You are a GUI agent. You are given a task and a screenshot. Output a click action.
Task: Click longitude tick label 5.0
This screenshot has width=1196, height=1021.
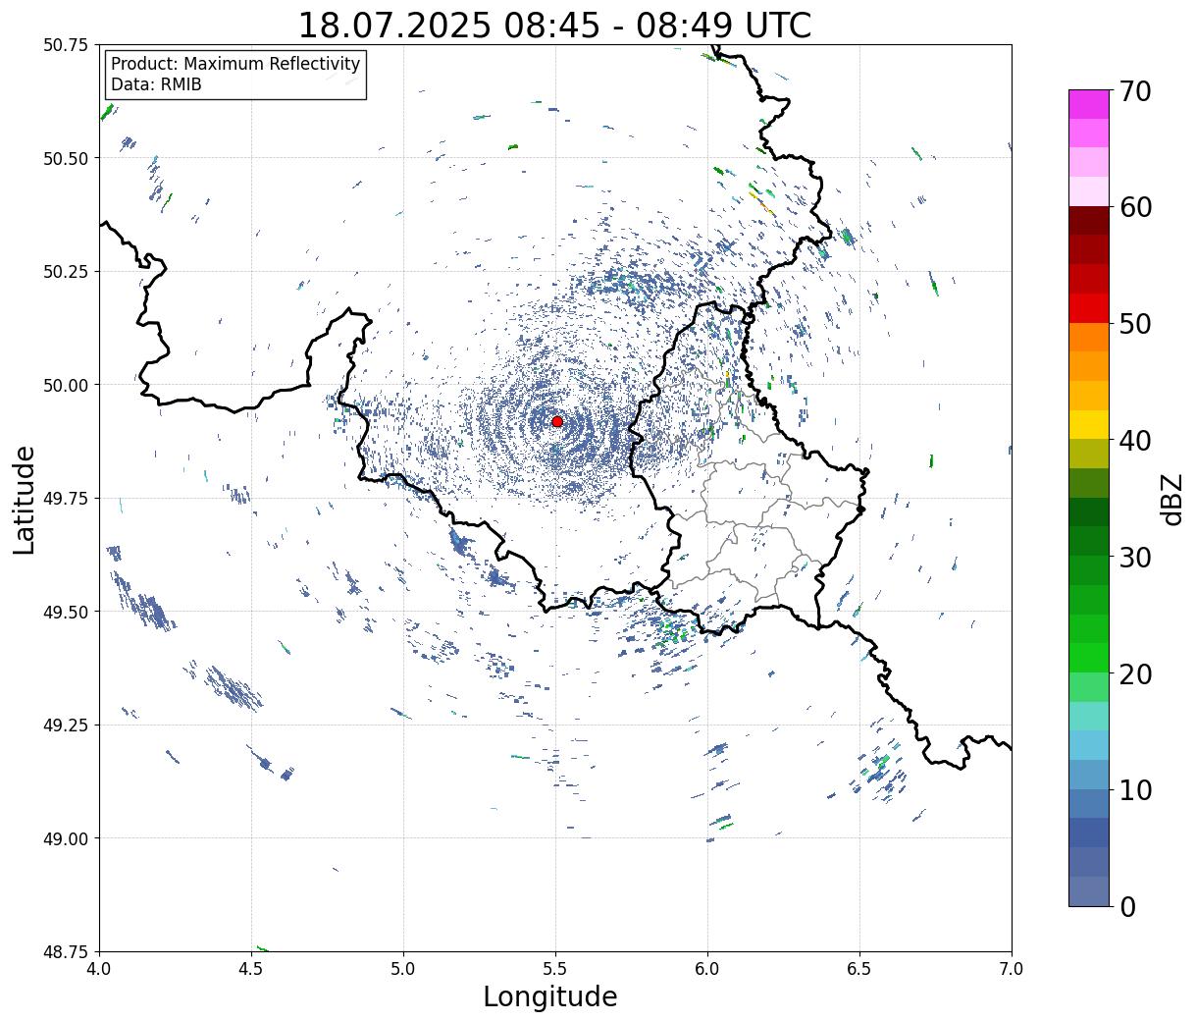pyautogui.click(x=403, y=969)
